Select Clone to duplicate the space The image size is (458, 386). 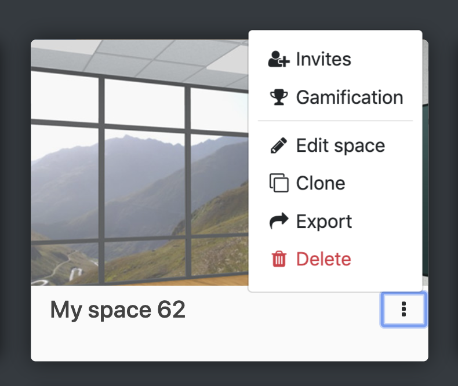(335, 183)
